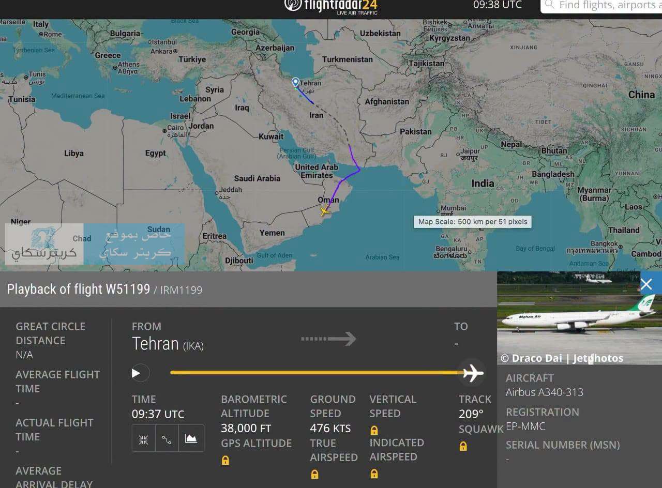Open the altitude graph chart icon
662x488 pixels.
pyautogui.click(x=191, y=438)
